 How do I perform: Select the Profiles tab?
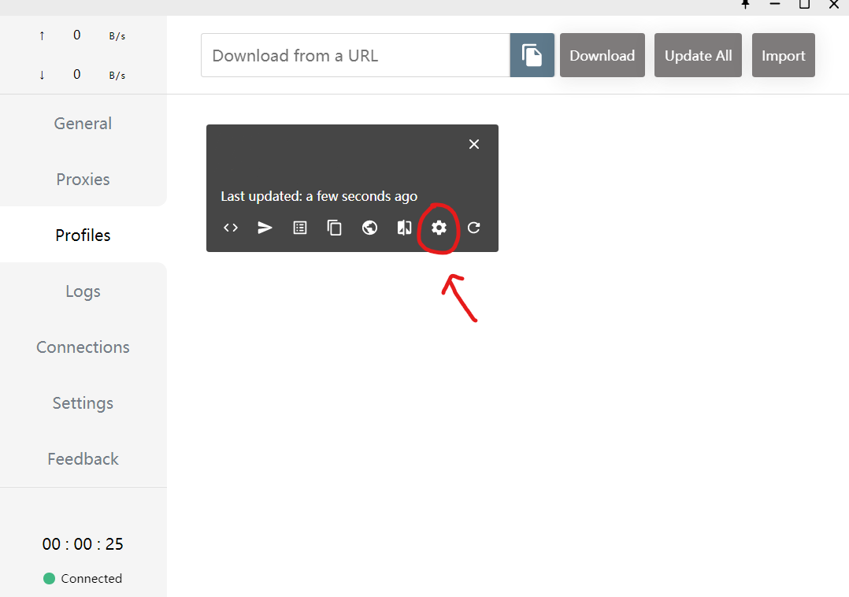tap(83, 235)
